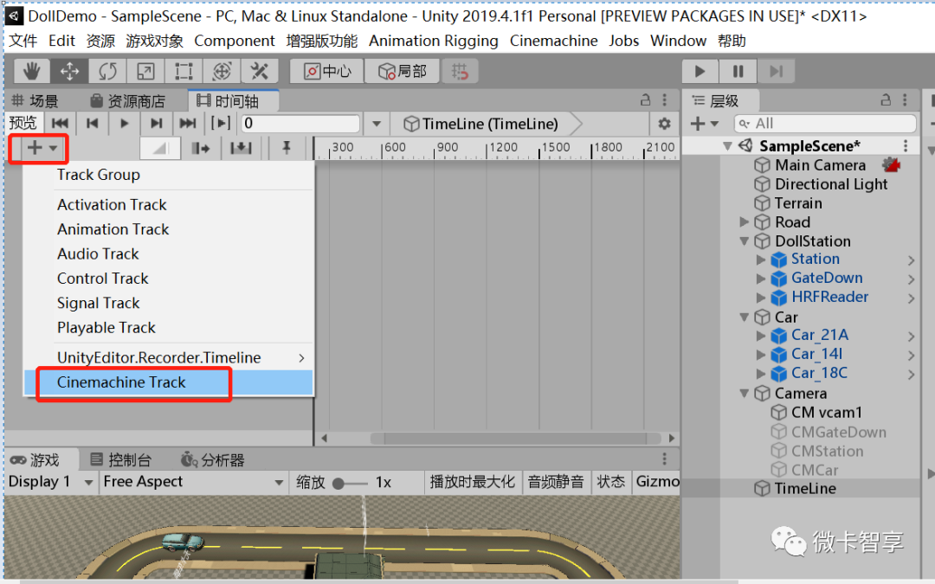Image resolution: width=935 pixels, height=584 pixels.
Task: Toggle timeline marker pin icon
Action: 287,148
